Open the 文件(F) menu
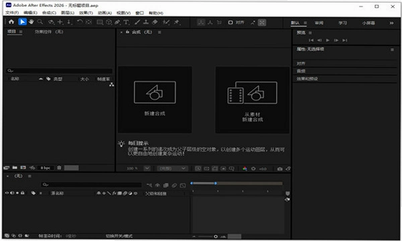Image resolution: width=402 pixels, height=241 pixels. click(12, 13)
